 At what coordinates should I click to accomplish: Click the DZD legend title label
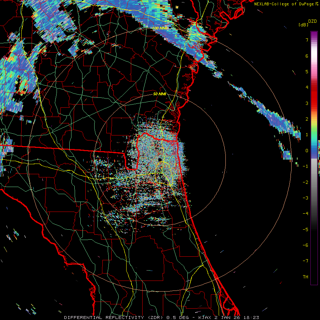[313, 21]
